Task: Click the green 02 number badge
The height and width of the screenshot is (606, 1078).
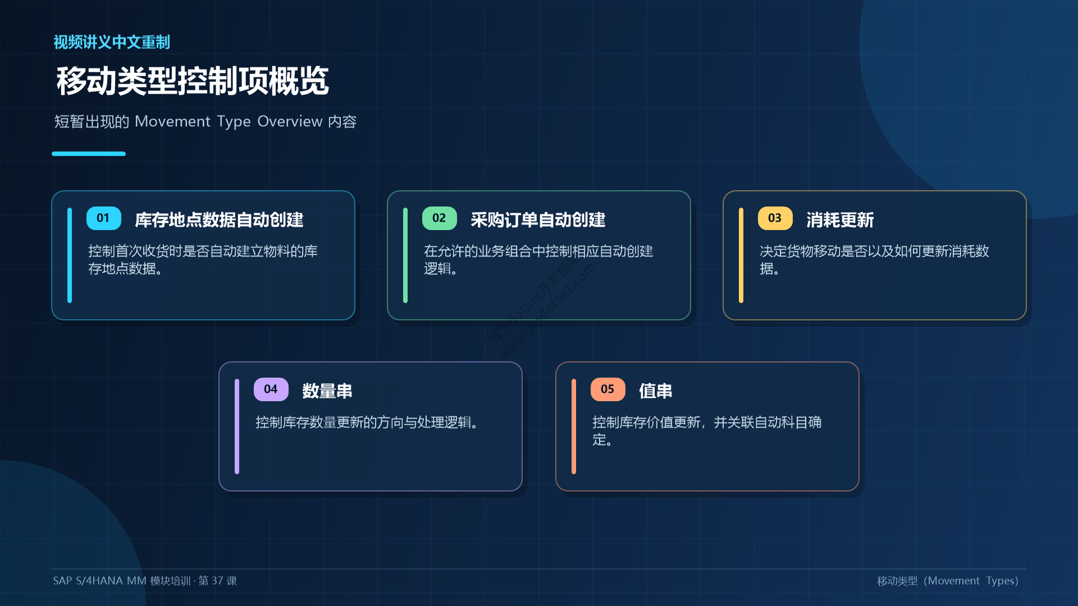Action: click(x=440, y=218)
